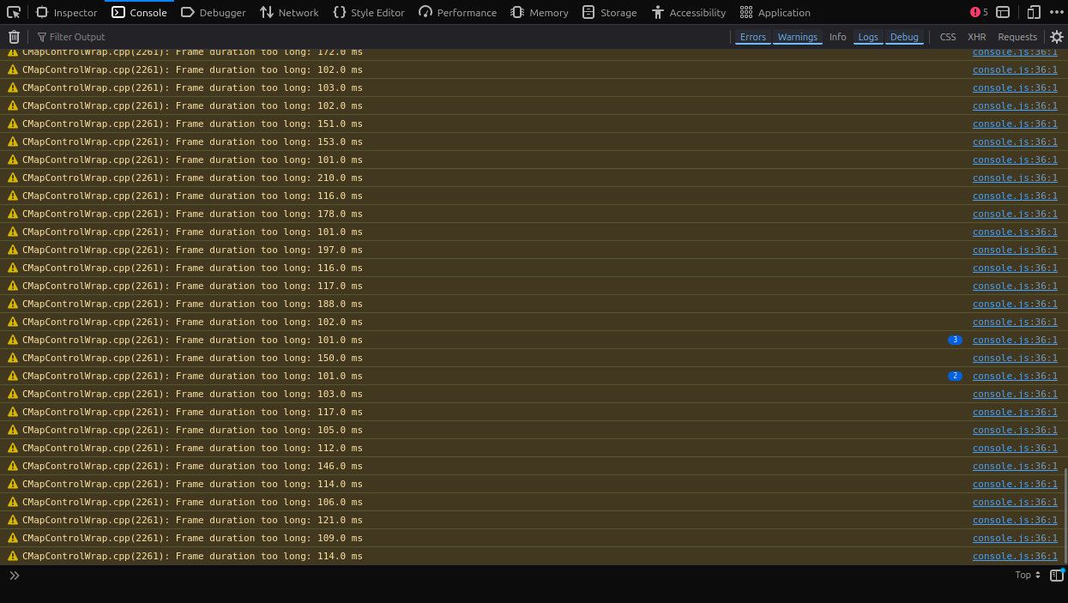Open the error count badge icon

(980, 12)
